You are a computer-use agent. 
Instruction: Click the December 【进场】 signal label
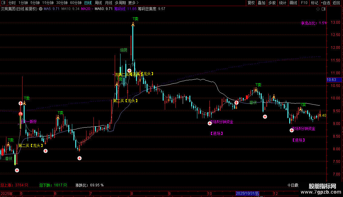pos(299,140)
